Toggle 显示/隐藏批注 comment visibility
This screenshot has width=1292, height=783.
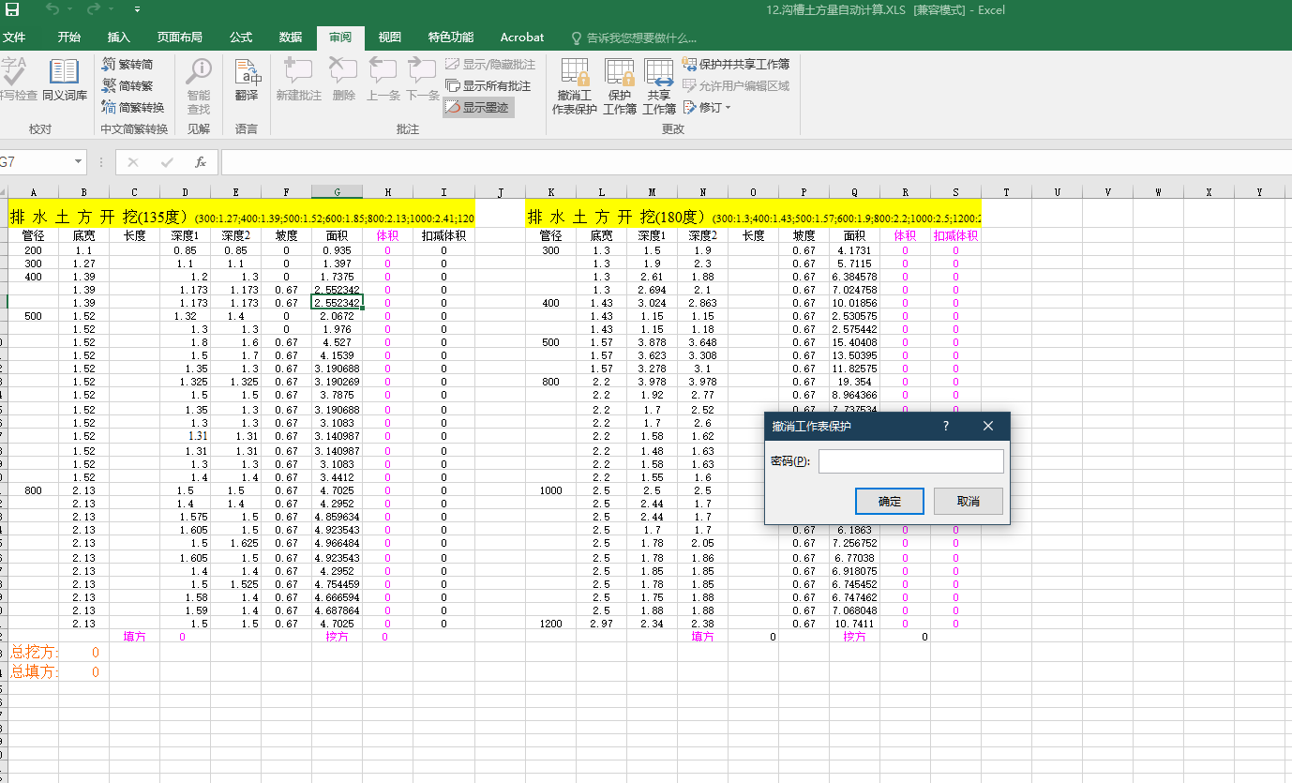tap(490, 64)
